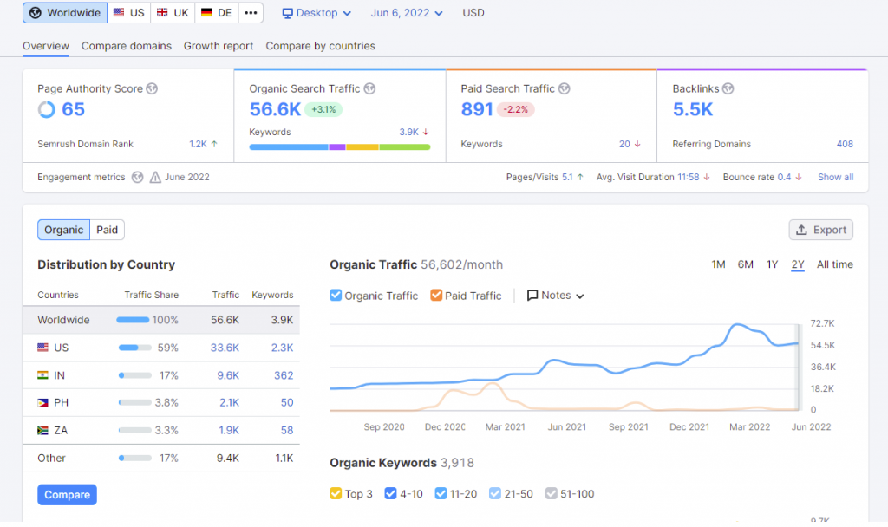Click the US flag in country table
The height and width of the screenshot is (527, 888).
tap(42, 347)
